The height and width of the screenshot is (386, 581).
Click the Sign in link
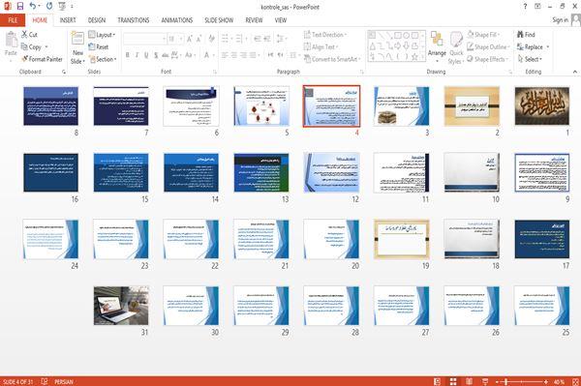click(560, 20)
